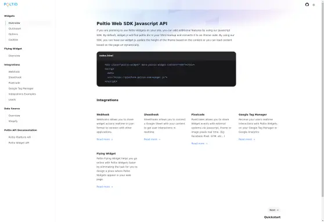Open Integrations Examples sidebar link
The height and width of the screenshot is (222, 324).
[22, 94]
